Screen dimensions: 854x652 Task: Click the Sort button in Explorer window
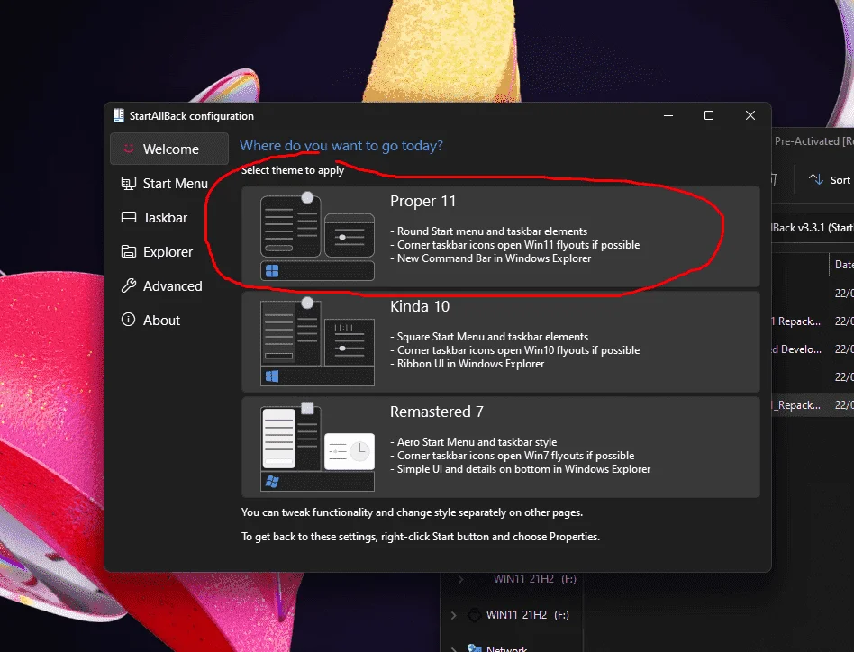tap(830, 179)
